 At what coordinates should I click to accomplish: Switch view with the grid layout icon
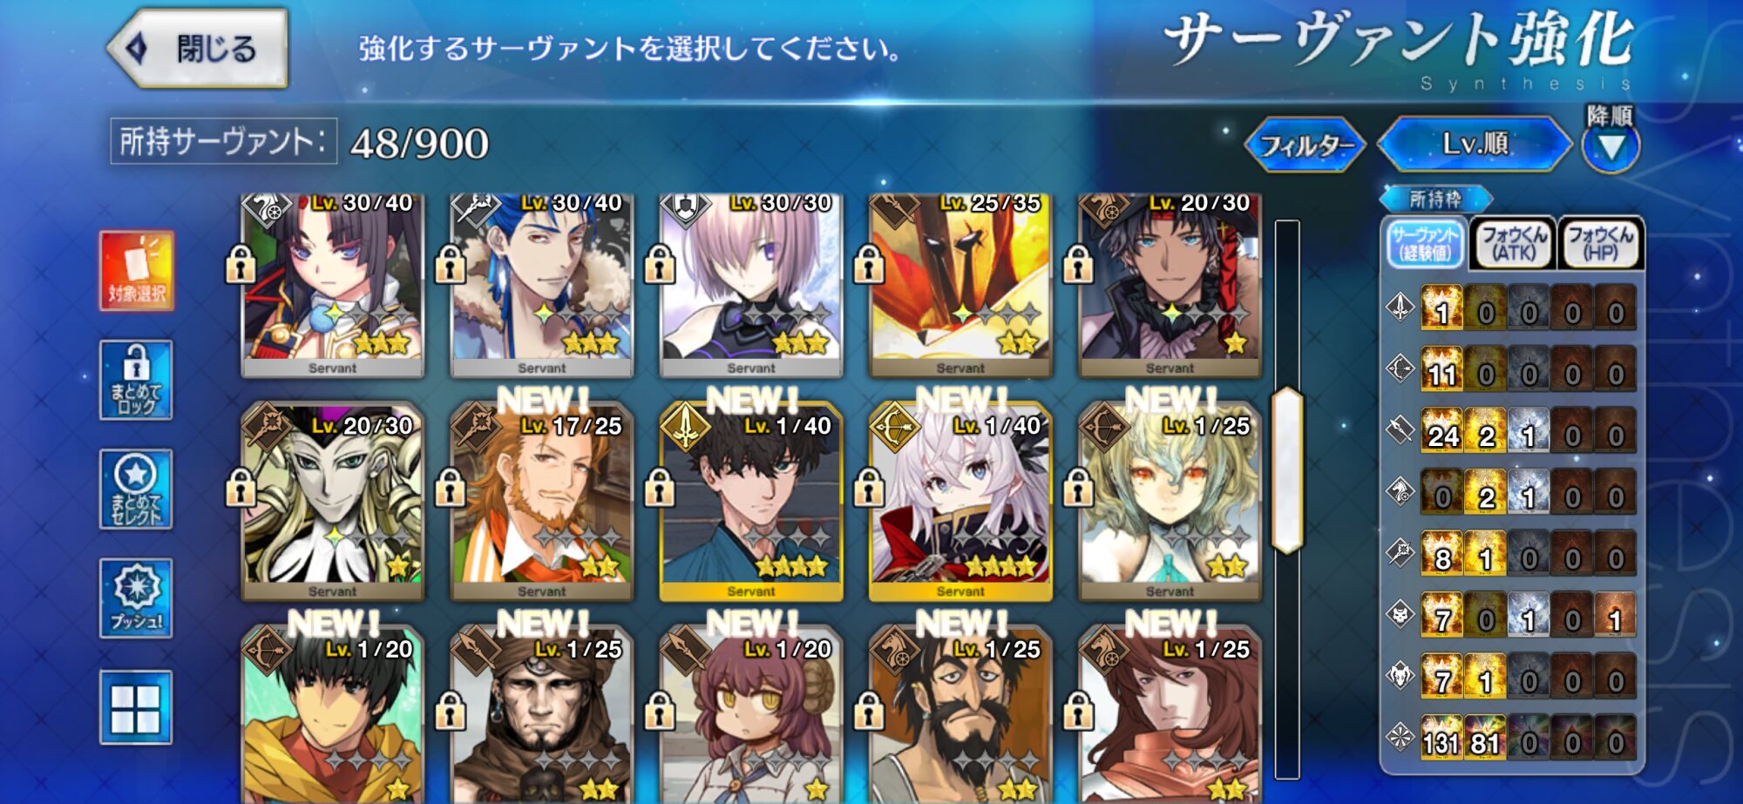136,707
